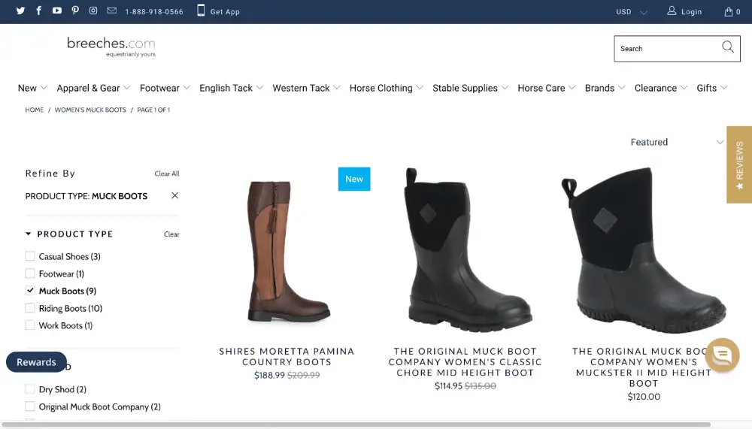Image resolution: width=752 pixels, height=429 pixels.
Task: Click the $114.95 price text
Action: pyautogui.click(x=448, y=386)
